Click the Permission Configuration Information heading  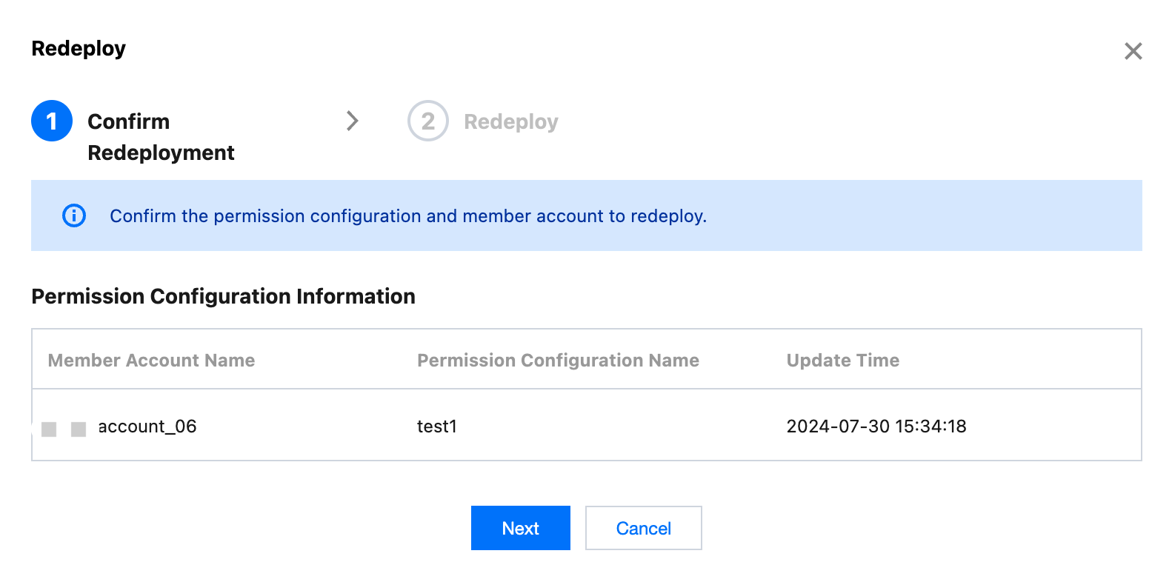223,296
